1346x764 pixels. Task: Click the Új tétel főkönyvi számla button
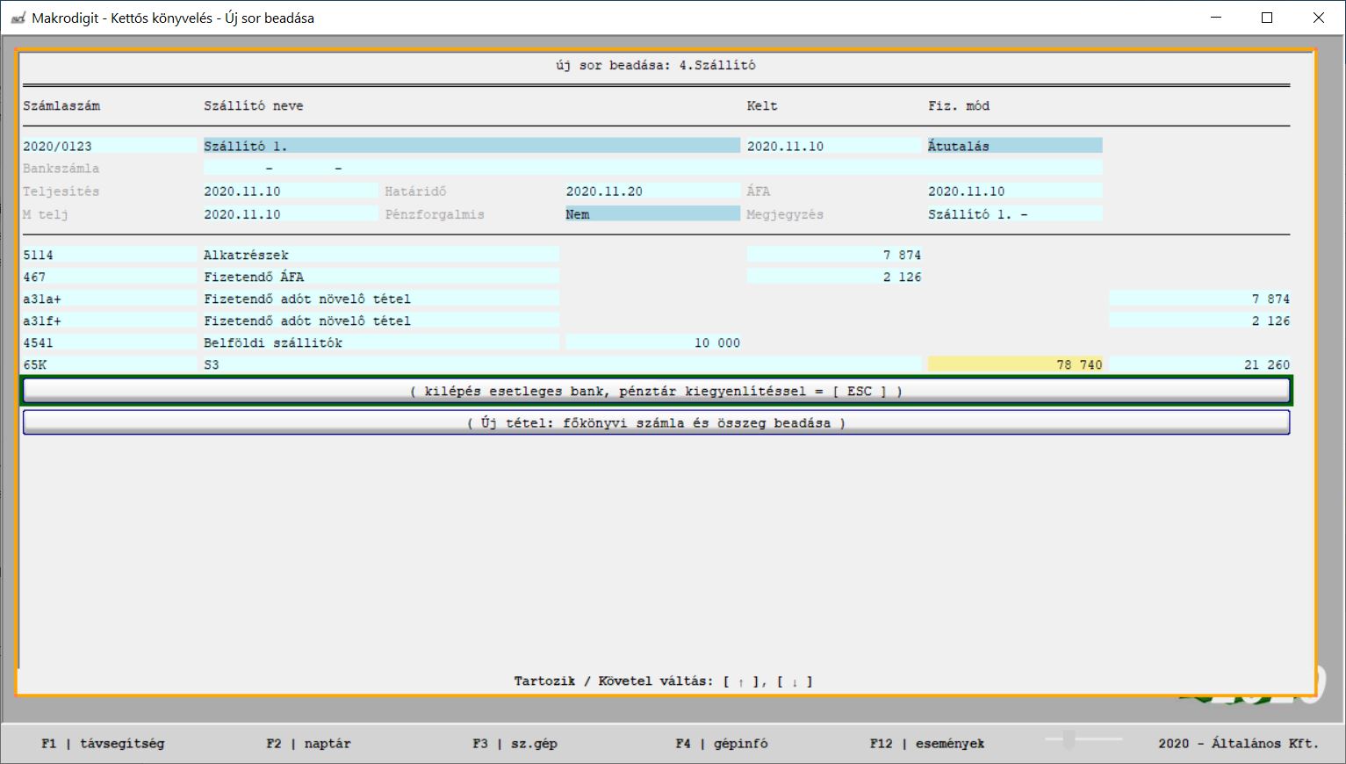click(656, 422)
